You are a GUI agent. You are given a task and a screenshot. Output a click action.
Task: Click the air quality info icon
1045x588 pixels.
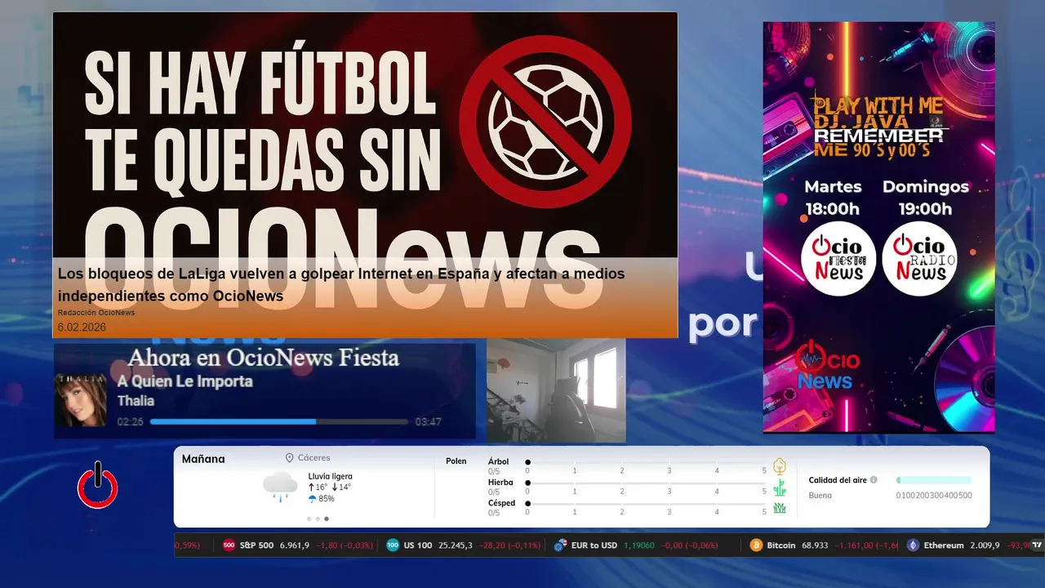pos(874,480)
